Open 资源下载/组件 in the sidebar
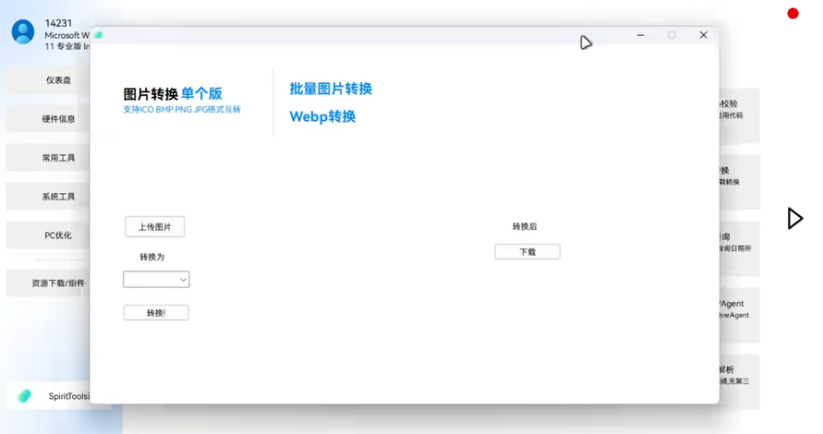Image resolution: width=823 pixels, height=434 pixels. pyautogui.click(x=47, y=283)
